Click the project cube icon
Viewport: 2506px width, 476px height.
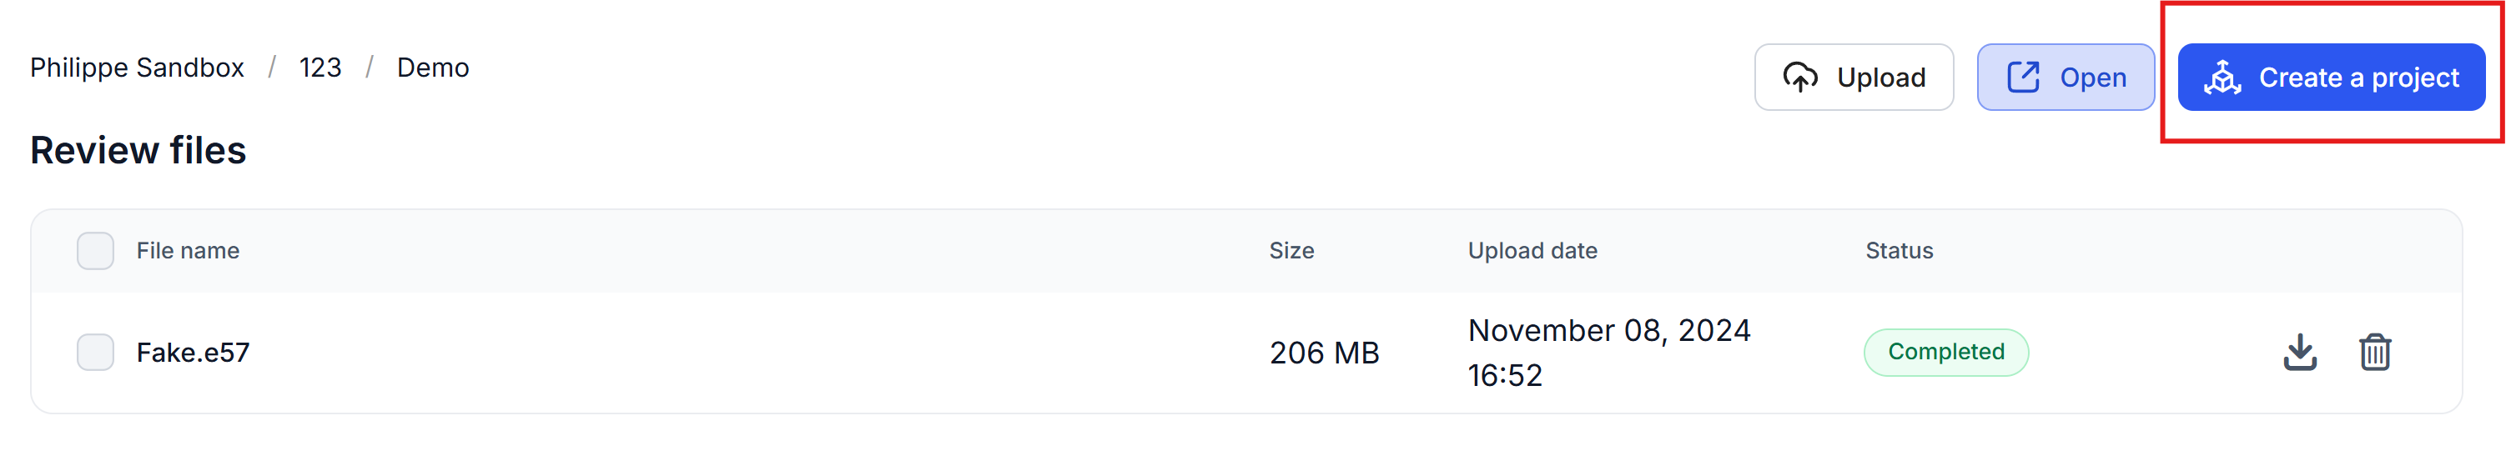click(x=2222, y=77)
